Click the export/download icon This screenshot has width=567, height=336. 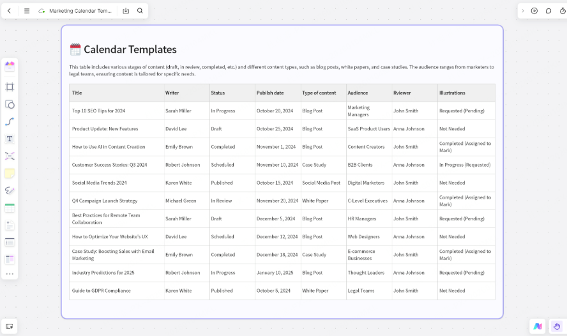click(x=126, y=11)
